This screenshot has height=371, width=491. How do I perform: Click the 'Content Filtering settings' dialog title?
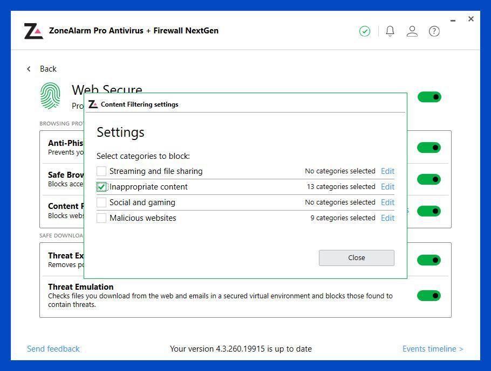[139, 104]
